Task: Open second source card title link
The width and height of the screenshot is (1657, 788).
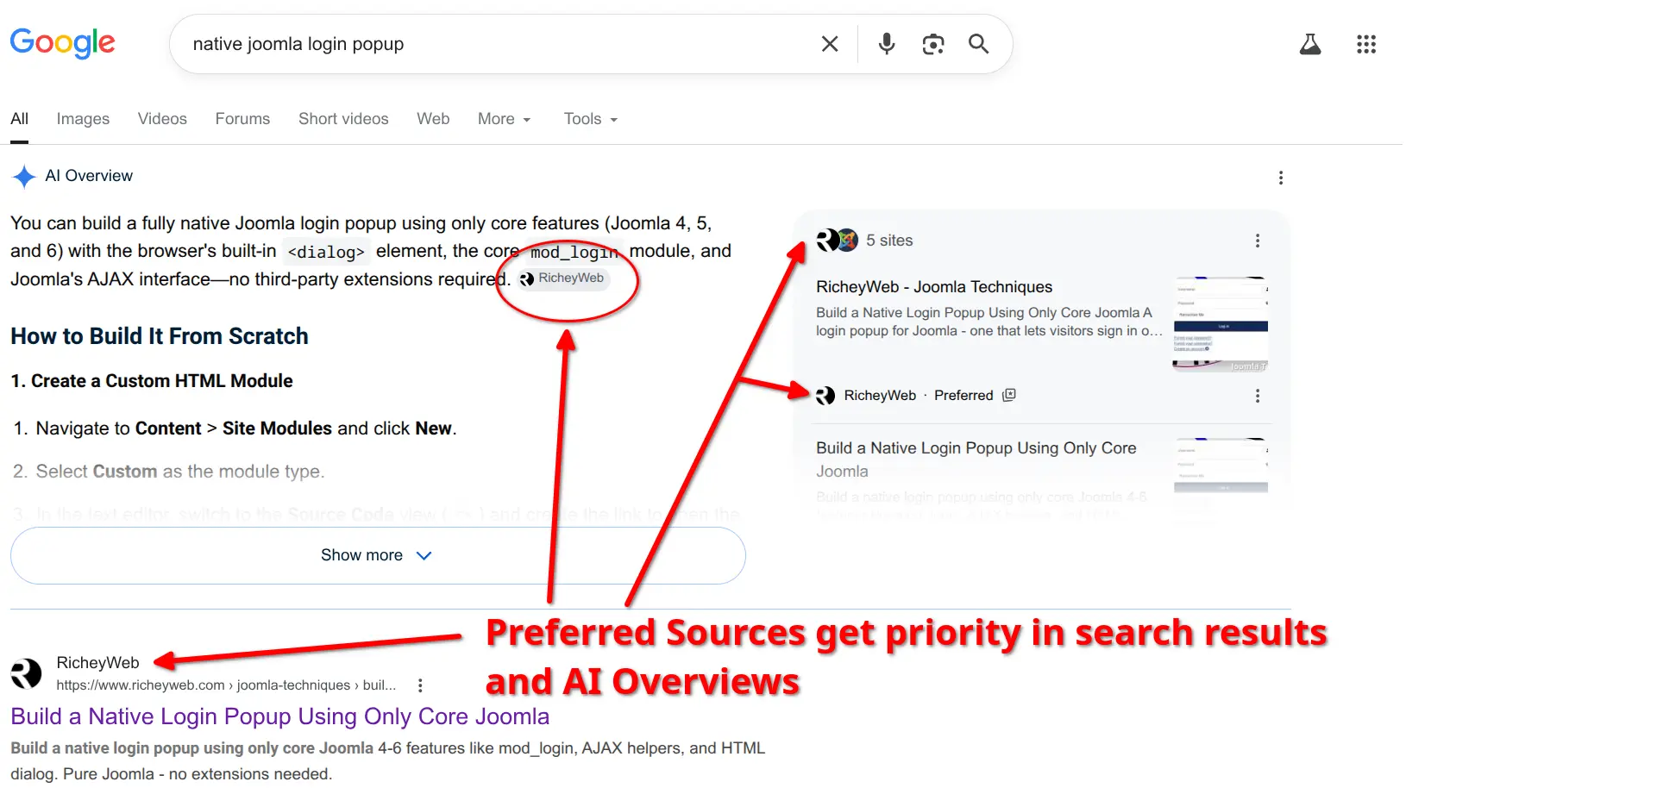Action: tap(976, 460)
